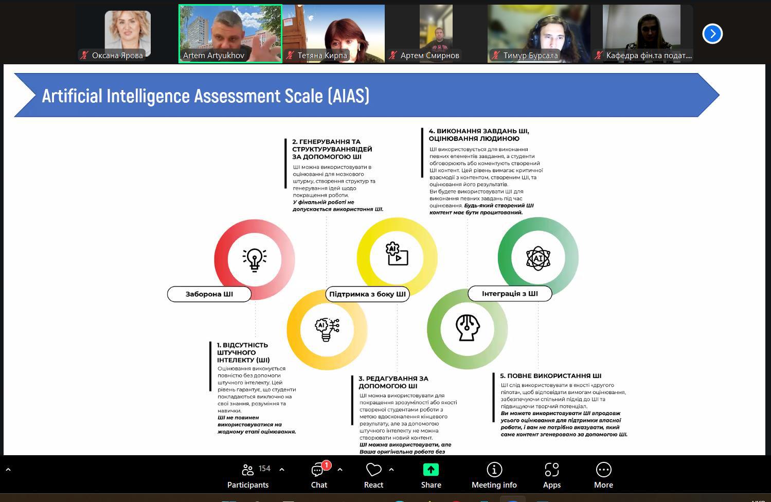Open Meeting info

[x=494, y=475]
